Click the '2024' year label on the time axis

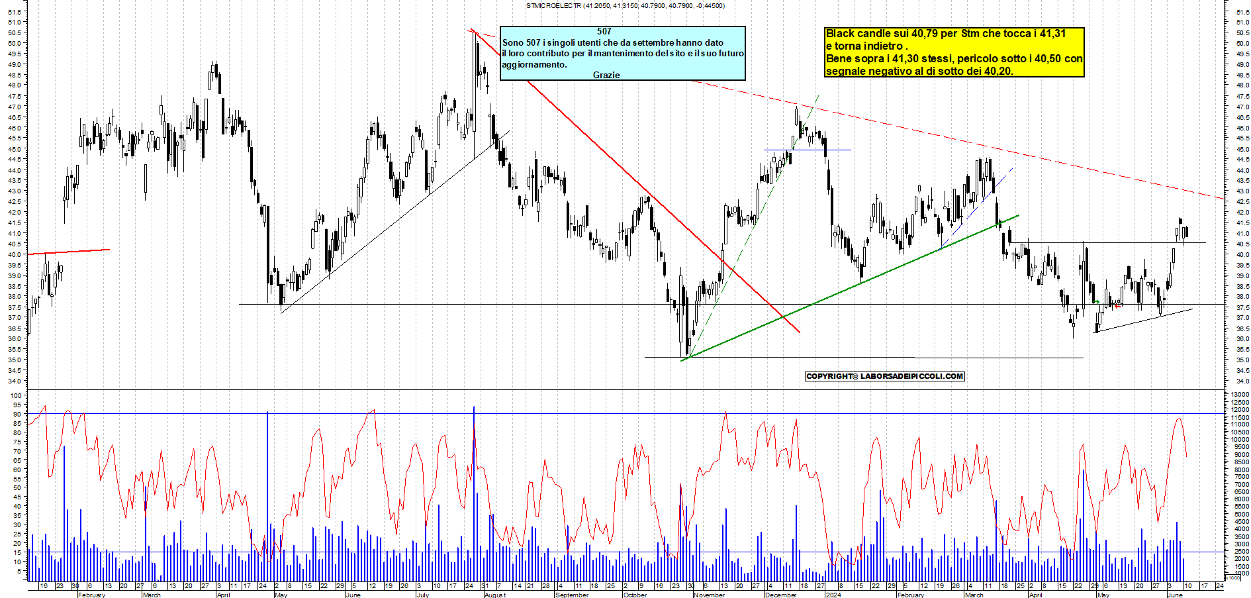[833, 595]
